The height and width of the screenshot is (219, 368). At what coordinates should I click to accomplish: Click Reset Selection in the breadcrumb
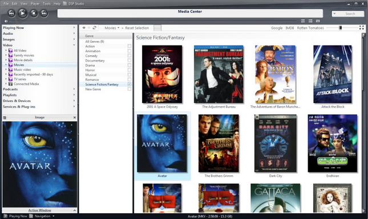click(137, 28)
